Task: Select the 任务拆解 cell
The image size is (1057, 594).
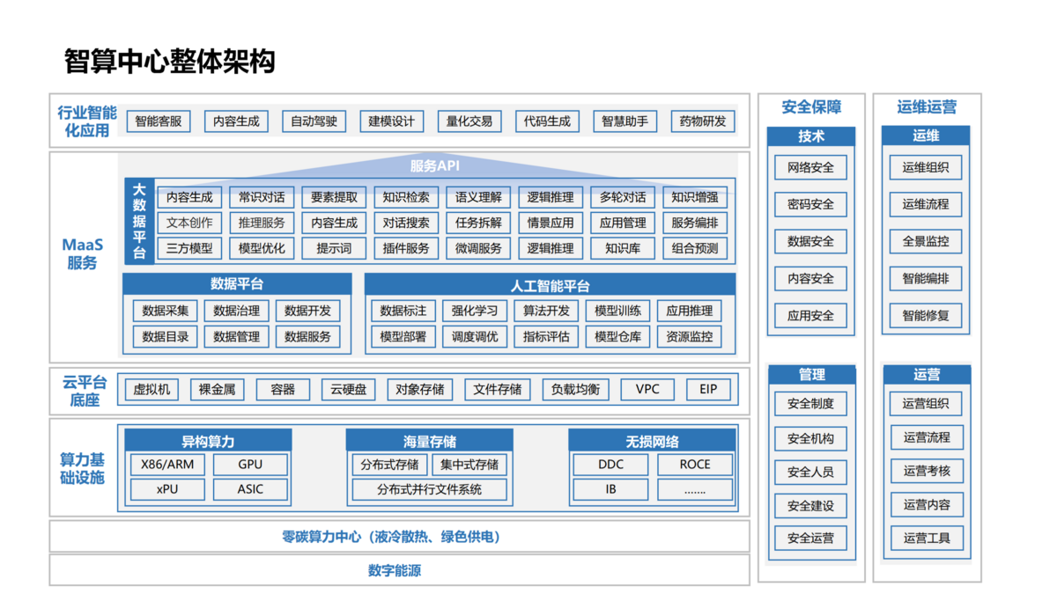Action: pyautogui.click(x=478, y=223)
